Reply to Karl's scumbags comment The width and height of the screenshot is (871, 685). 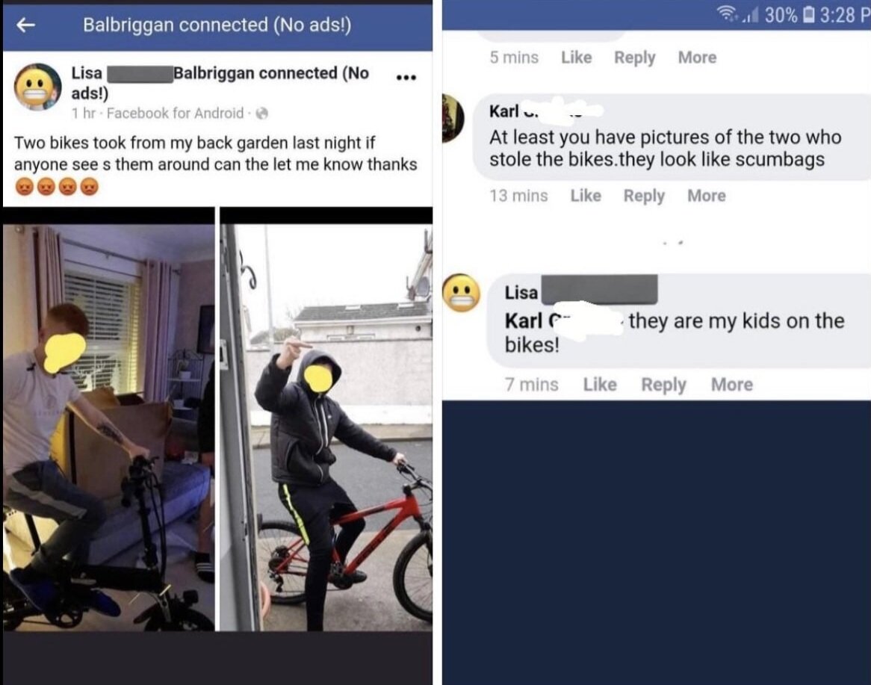point(644,196)
